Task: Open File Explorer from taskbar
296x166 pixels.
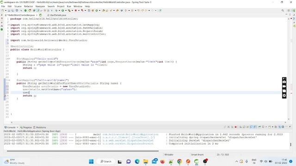Action: 146,161
